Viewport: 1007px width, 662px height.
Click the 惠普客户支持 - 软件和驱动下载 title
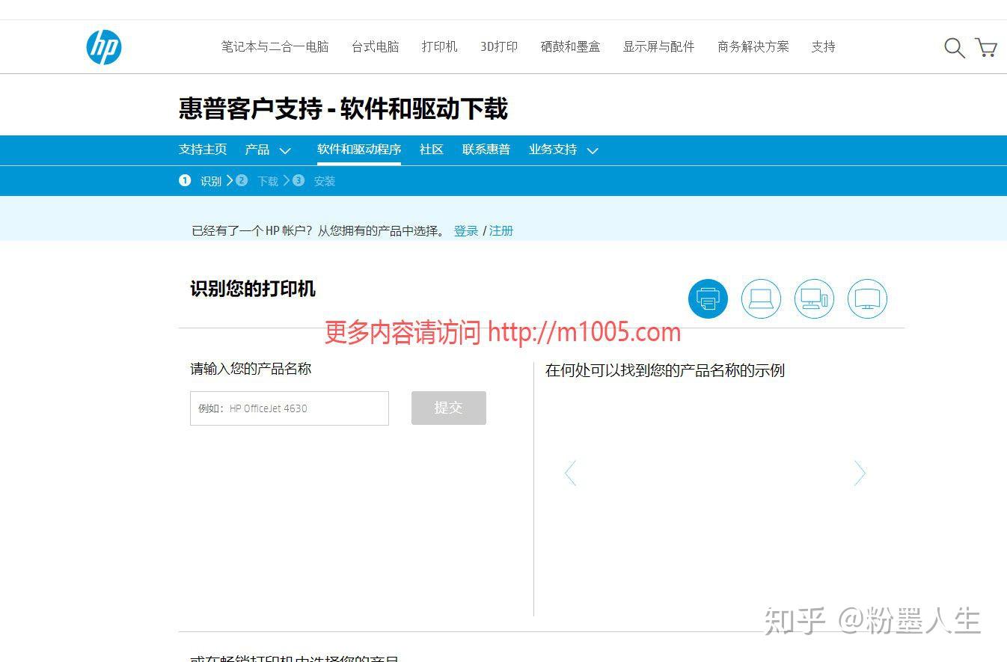coord(343,109)
